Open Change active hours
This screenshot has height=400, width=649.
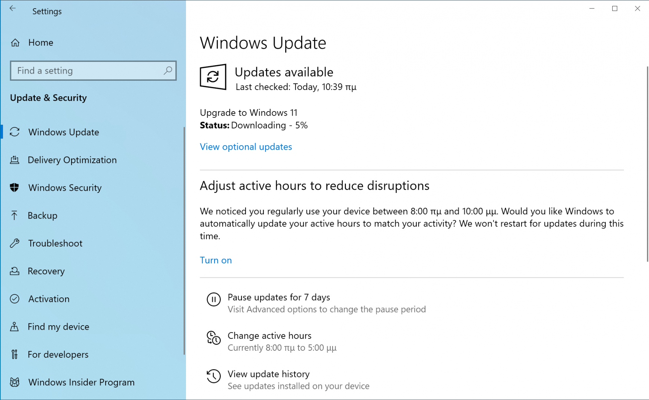coord(270,336)
